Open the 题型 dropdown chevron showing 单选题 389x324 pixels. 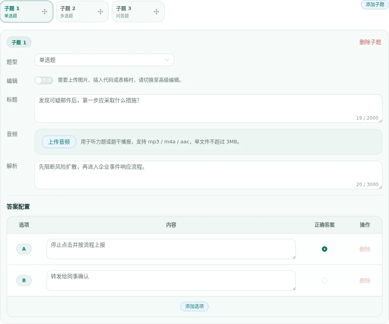(167, 60)
